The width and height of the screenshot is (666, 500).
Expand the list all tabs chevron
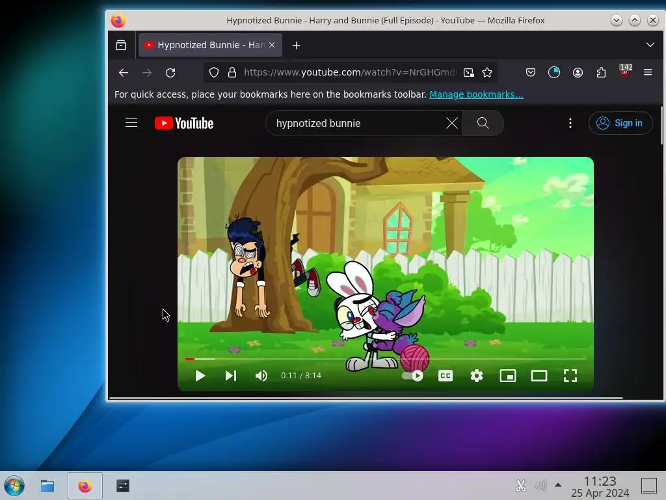(x=650, y=45)
